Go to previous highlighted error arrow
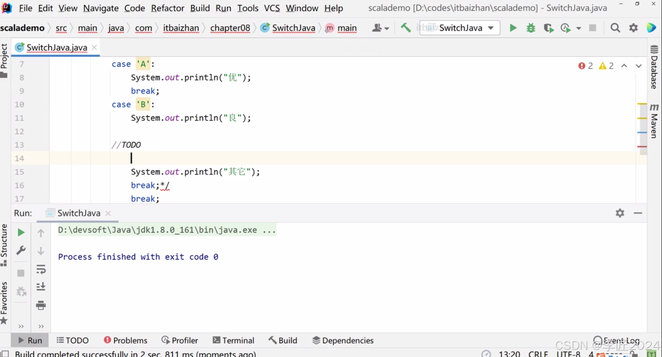The width and height of the screenshot is (662, 357). tap(624, 66)
